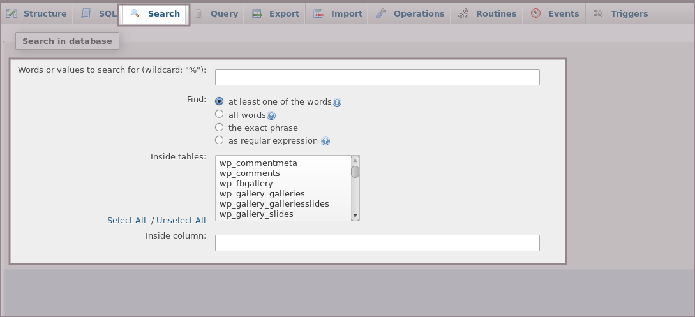
Task: Click tables list scroll up arrow
Action: 355,160
